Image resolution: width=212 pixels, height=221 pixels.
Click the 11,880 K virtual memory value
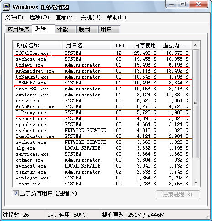[x=177, y=95]
